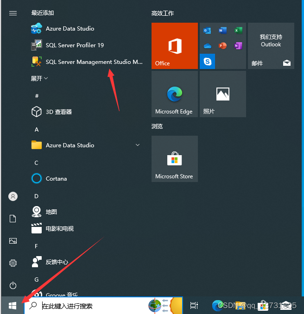Open Settings gear in Start sidebar
Image resolution: width=304 pixels, height=314 pixels.
tap(13, 263)
